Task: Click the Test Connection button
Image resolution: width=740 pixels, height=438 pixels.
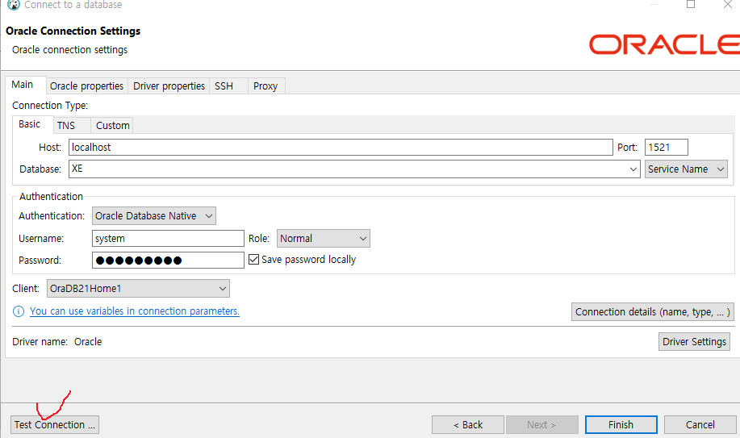Action: [x=55, y=425]
